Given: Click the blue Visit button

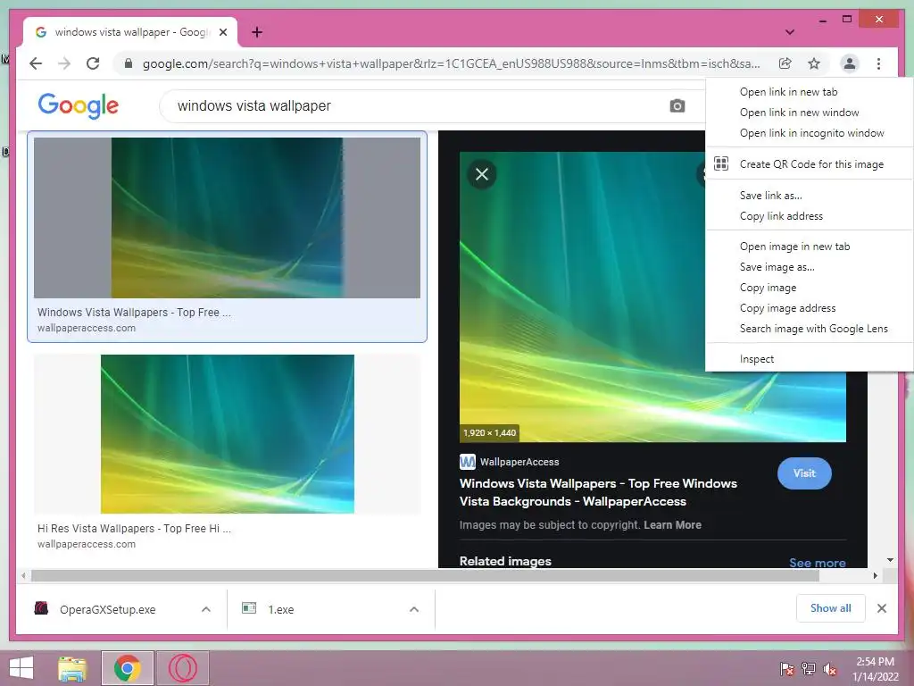Looking at the screenshot, I should (x=804, y=473).
